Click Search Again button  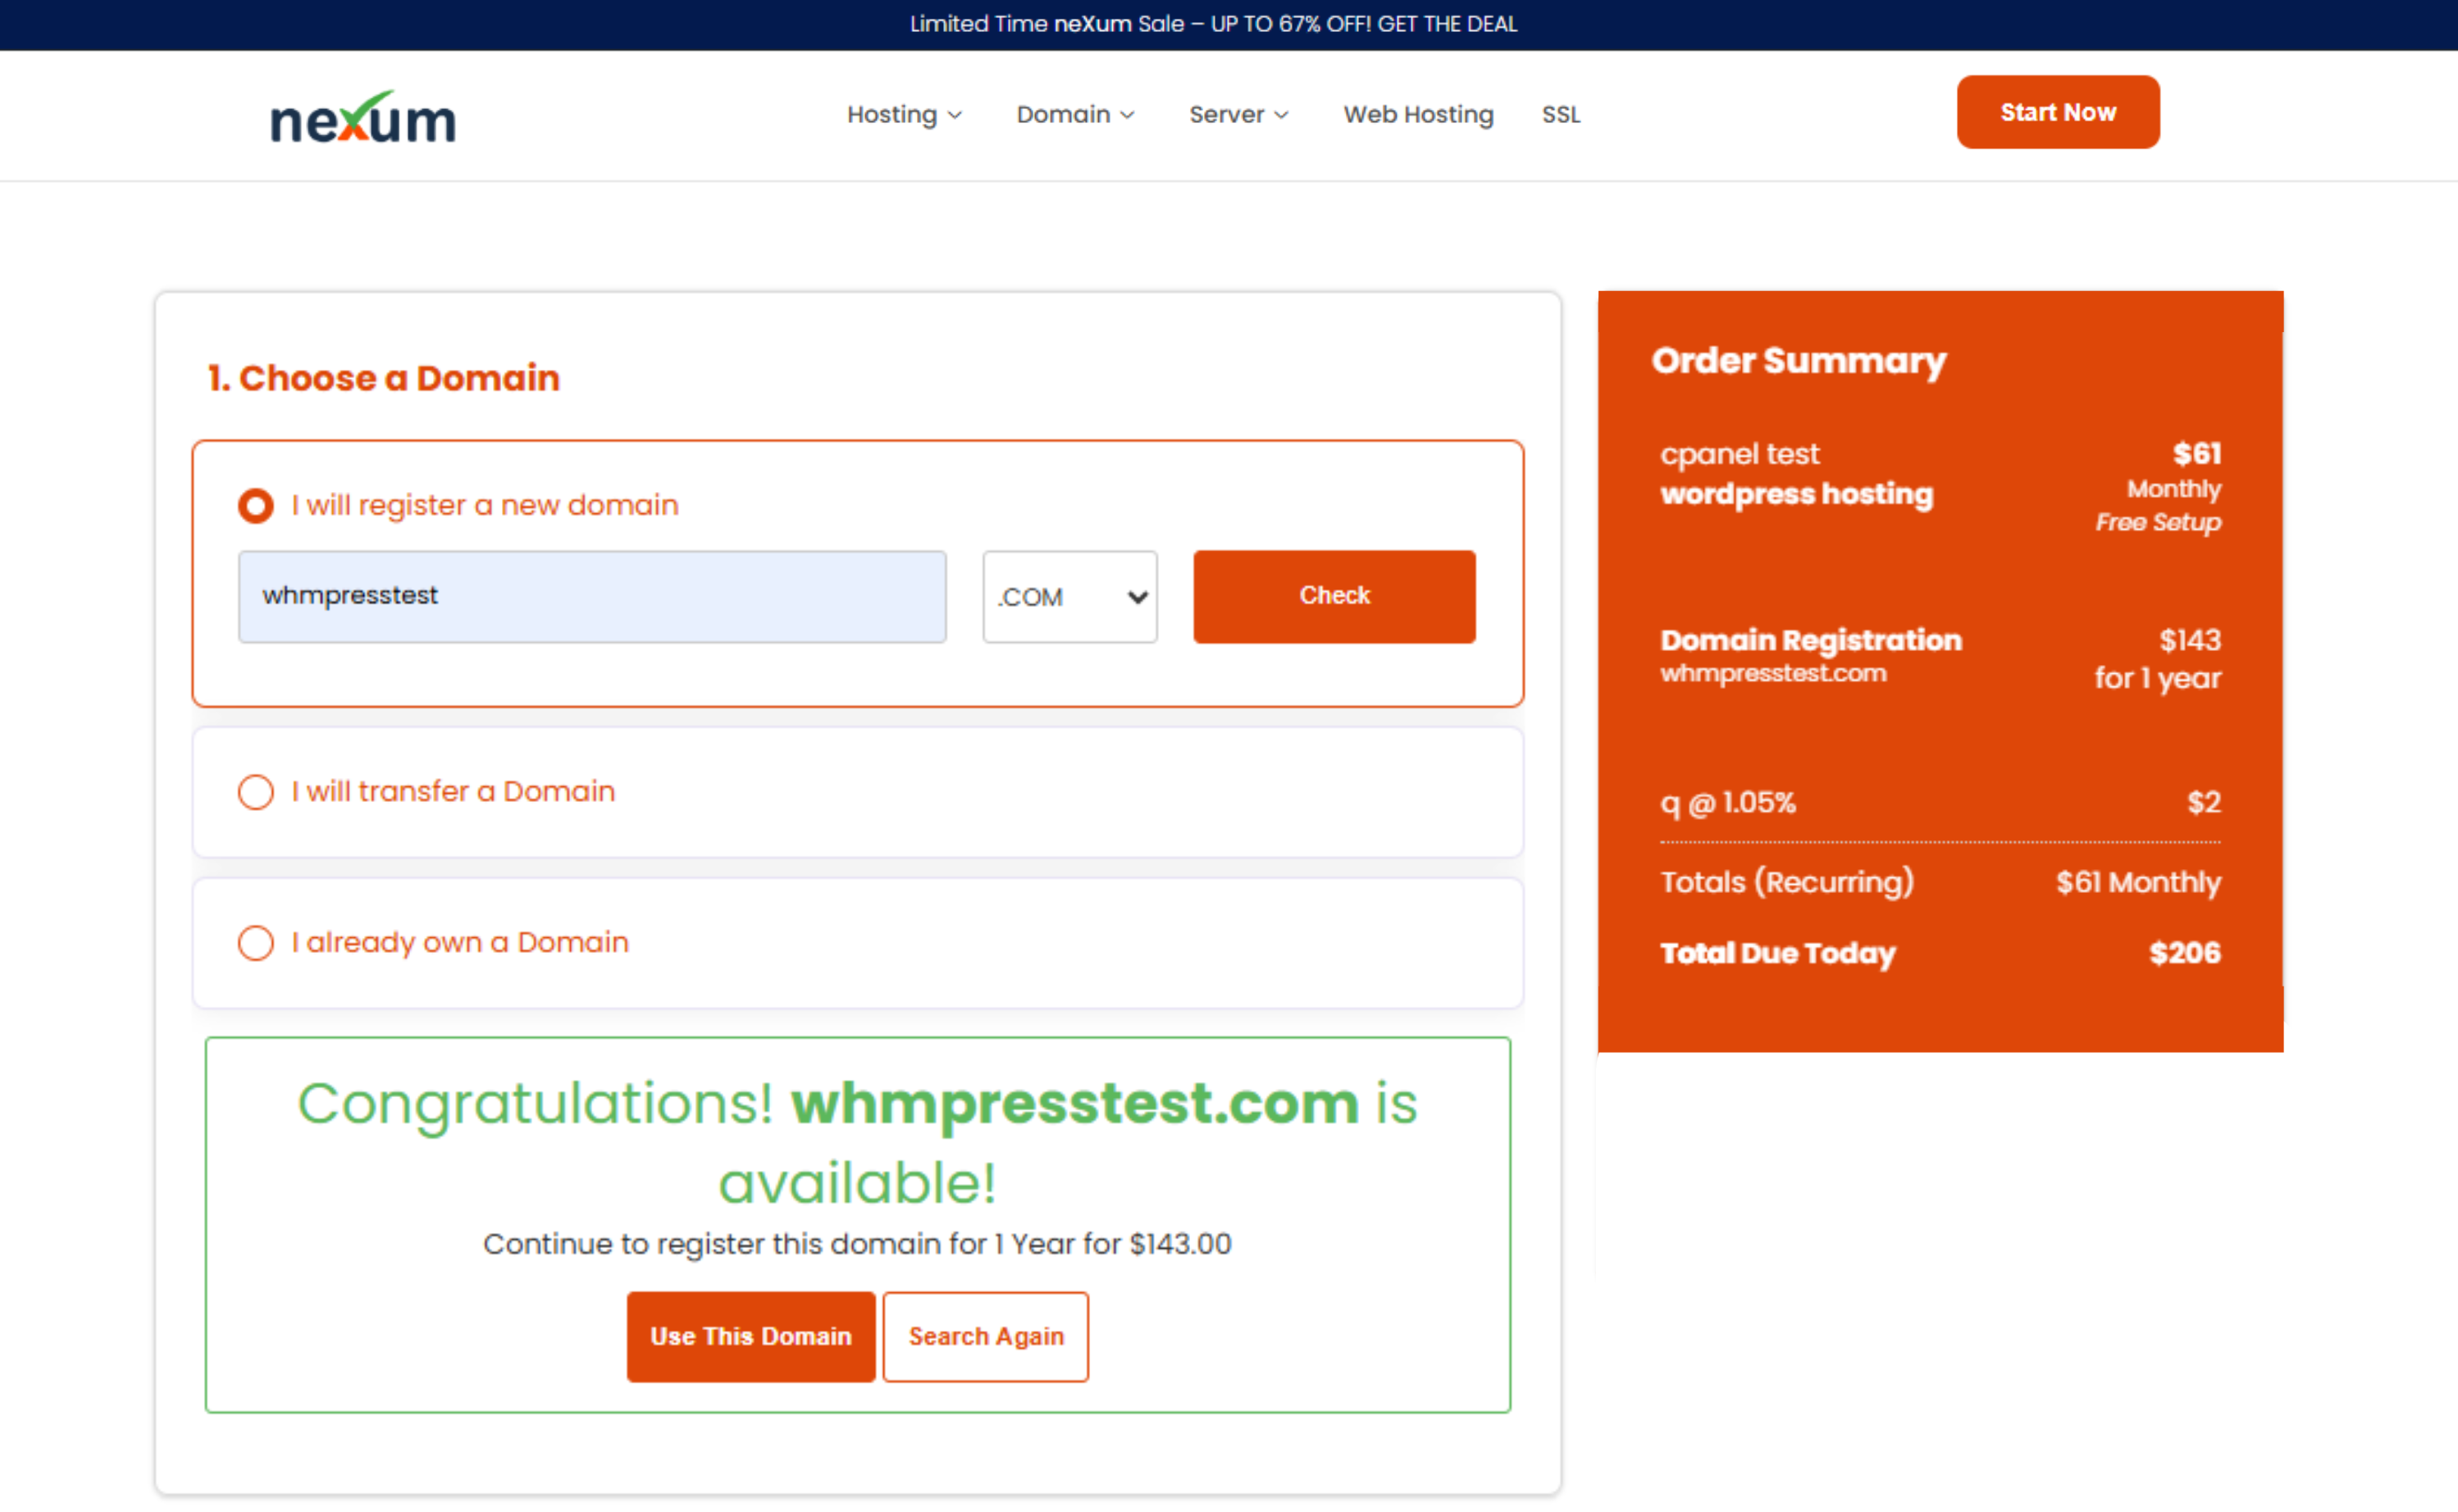[985, 1336]
